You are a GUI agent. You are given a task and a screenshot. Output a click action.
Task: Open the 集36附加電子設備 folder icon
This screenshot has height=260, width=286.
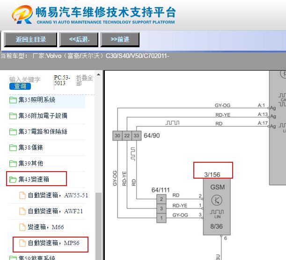click(x=13, y=116)
